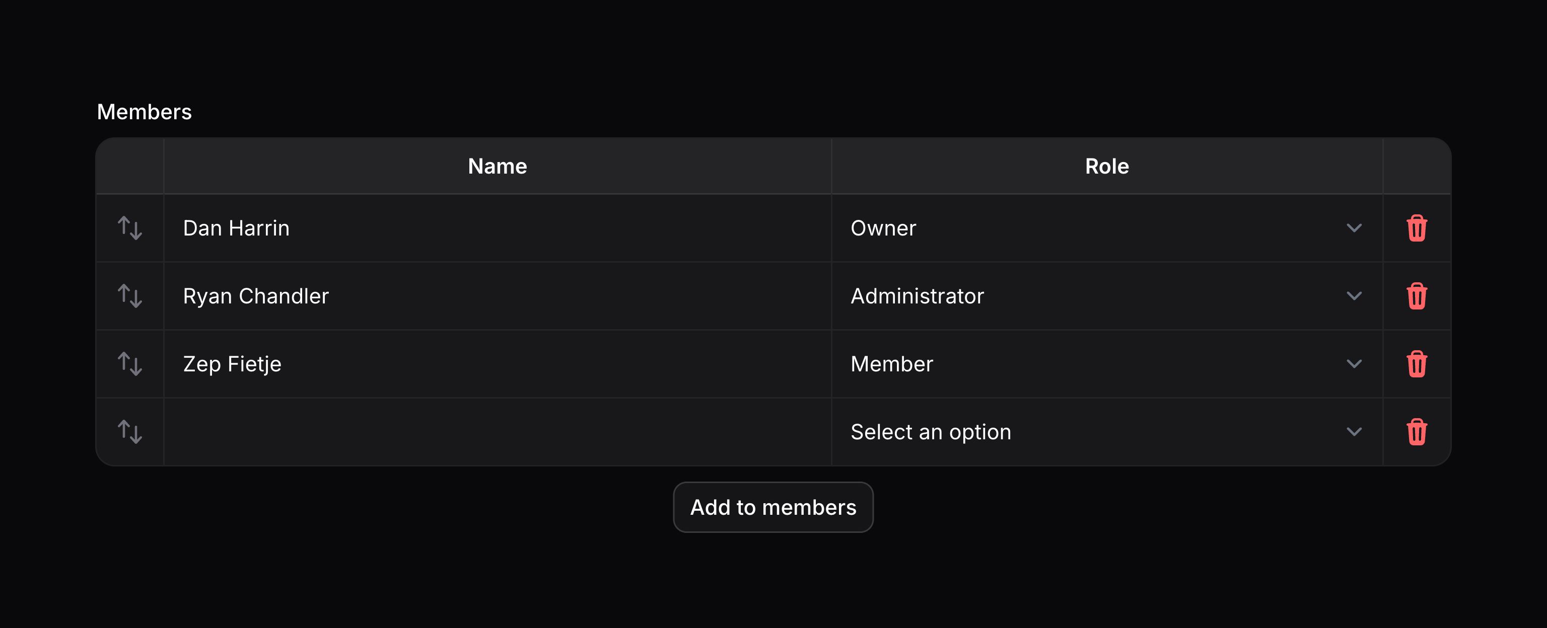
Task: Click the Ryan Chandler name field
Action: [497, 296]
